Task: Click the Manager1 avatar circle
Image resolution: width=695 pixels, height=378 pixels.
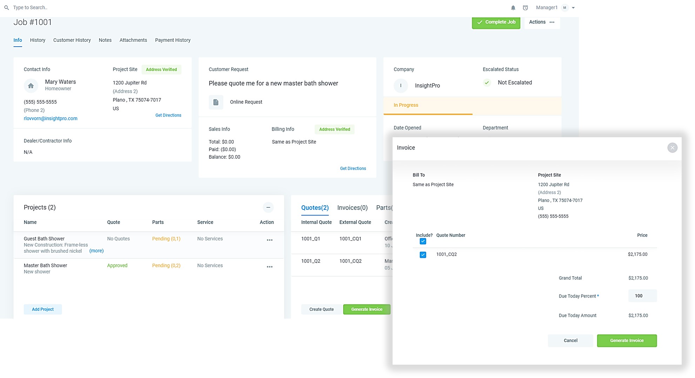Action: tap(564, 8)
